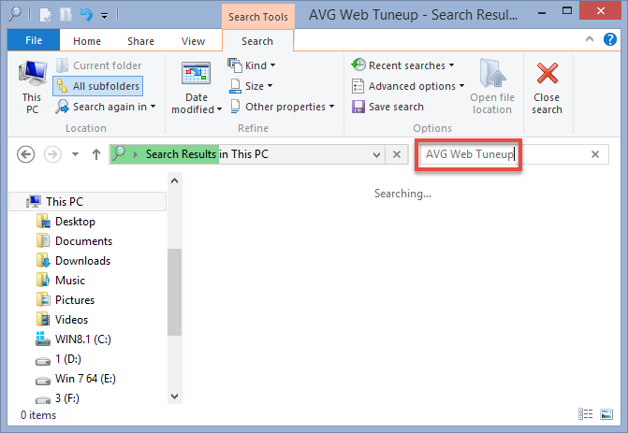Collapse the ribbon with the chevron
628x433 pixels.
590,39
